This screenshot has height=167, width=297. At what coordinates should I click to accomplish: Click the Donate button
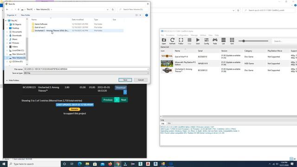[74, 109]
